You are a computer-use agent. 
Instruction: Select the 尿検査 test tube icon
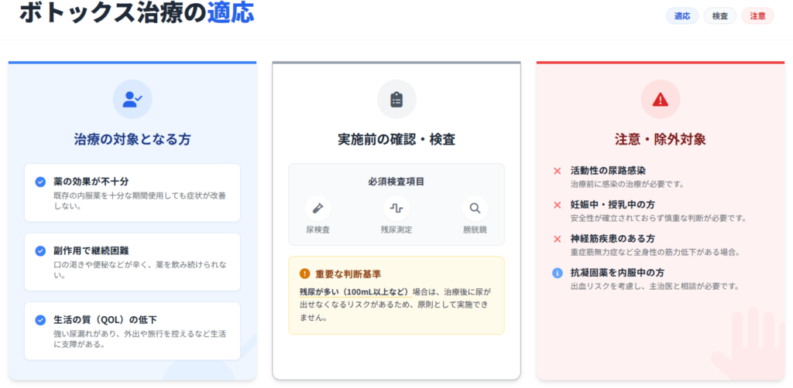318,208
